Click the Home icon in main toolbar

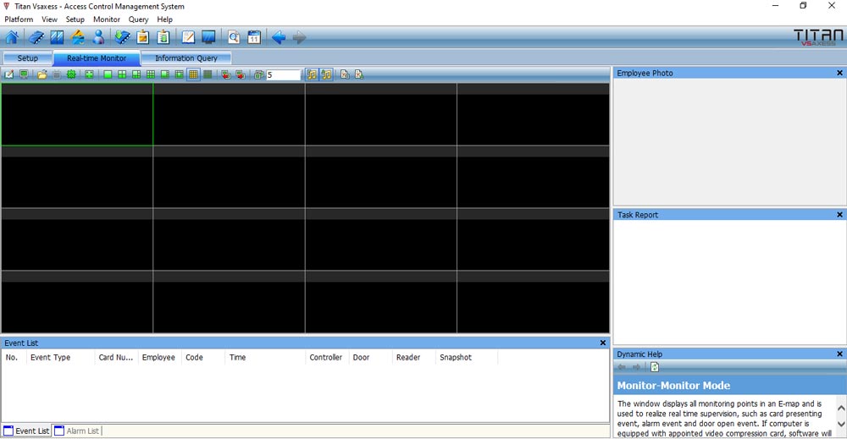(x=12, y=37)
